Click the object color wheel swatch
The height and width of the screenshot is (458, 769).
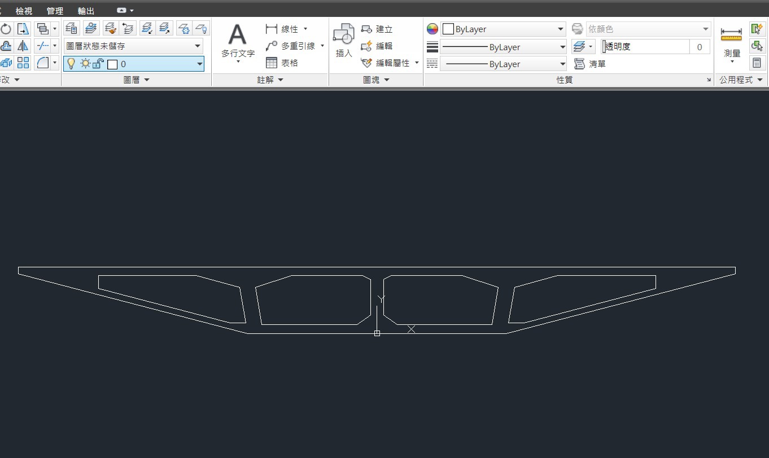(x=432, y=29)
